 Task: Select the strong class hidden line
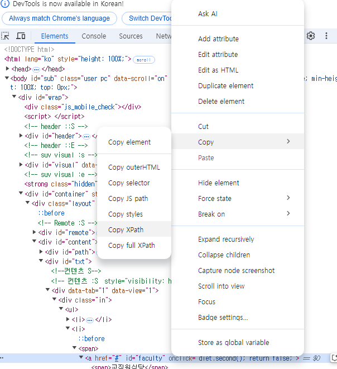click(x=61, y=184)
